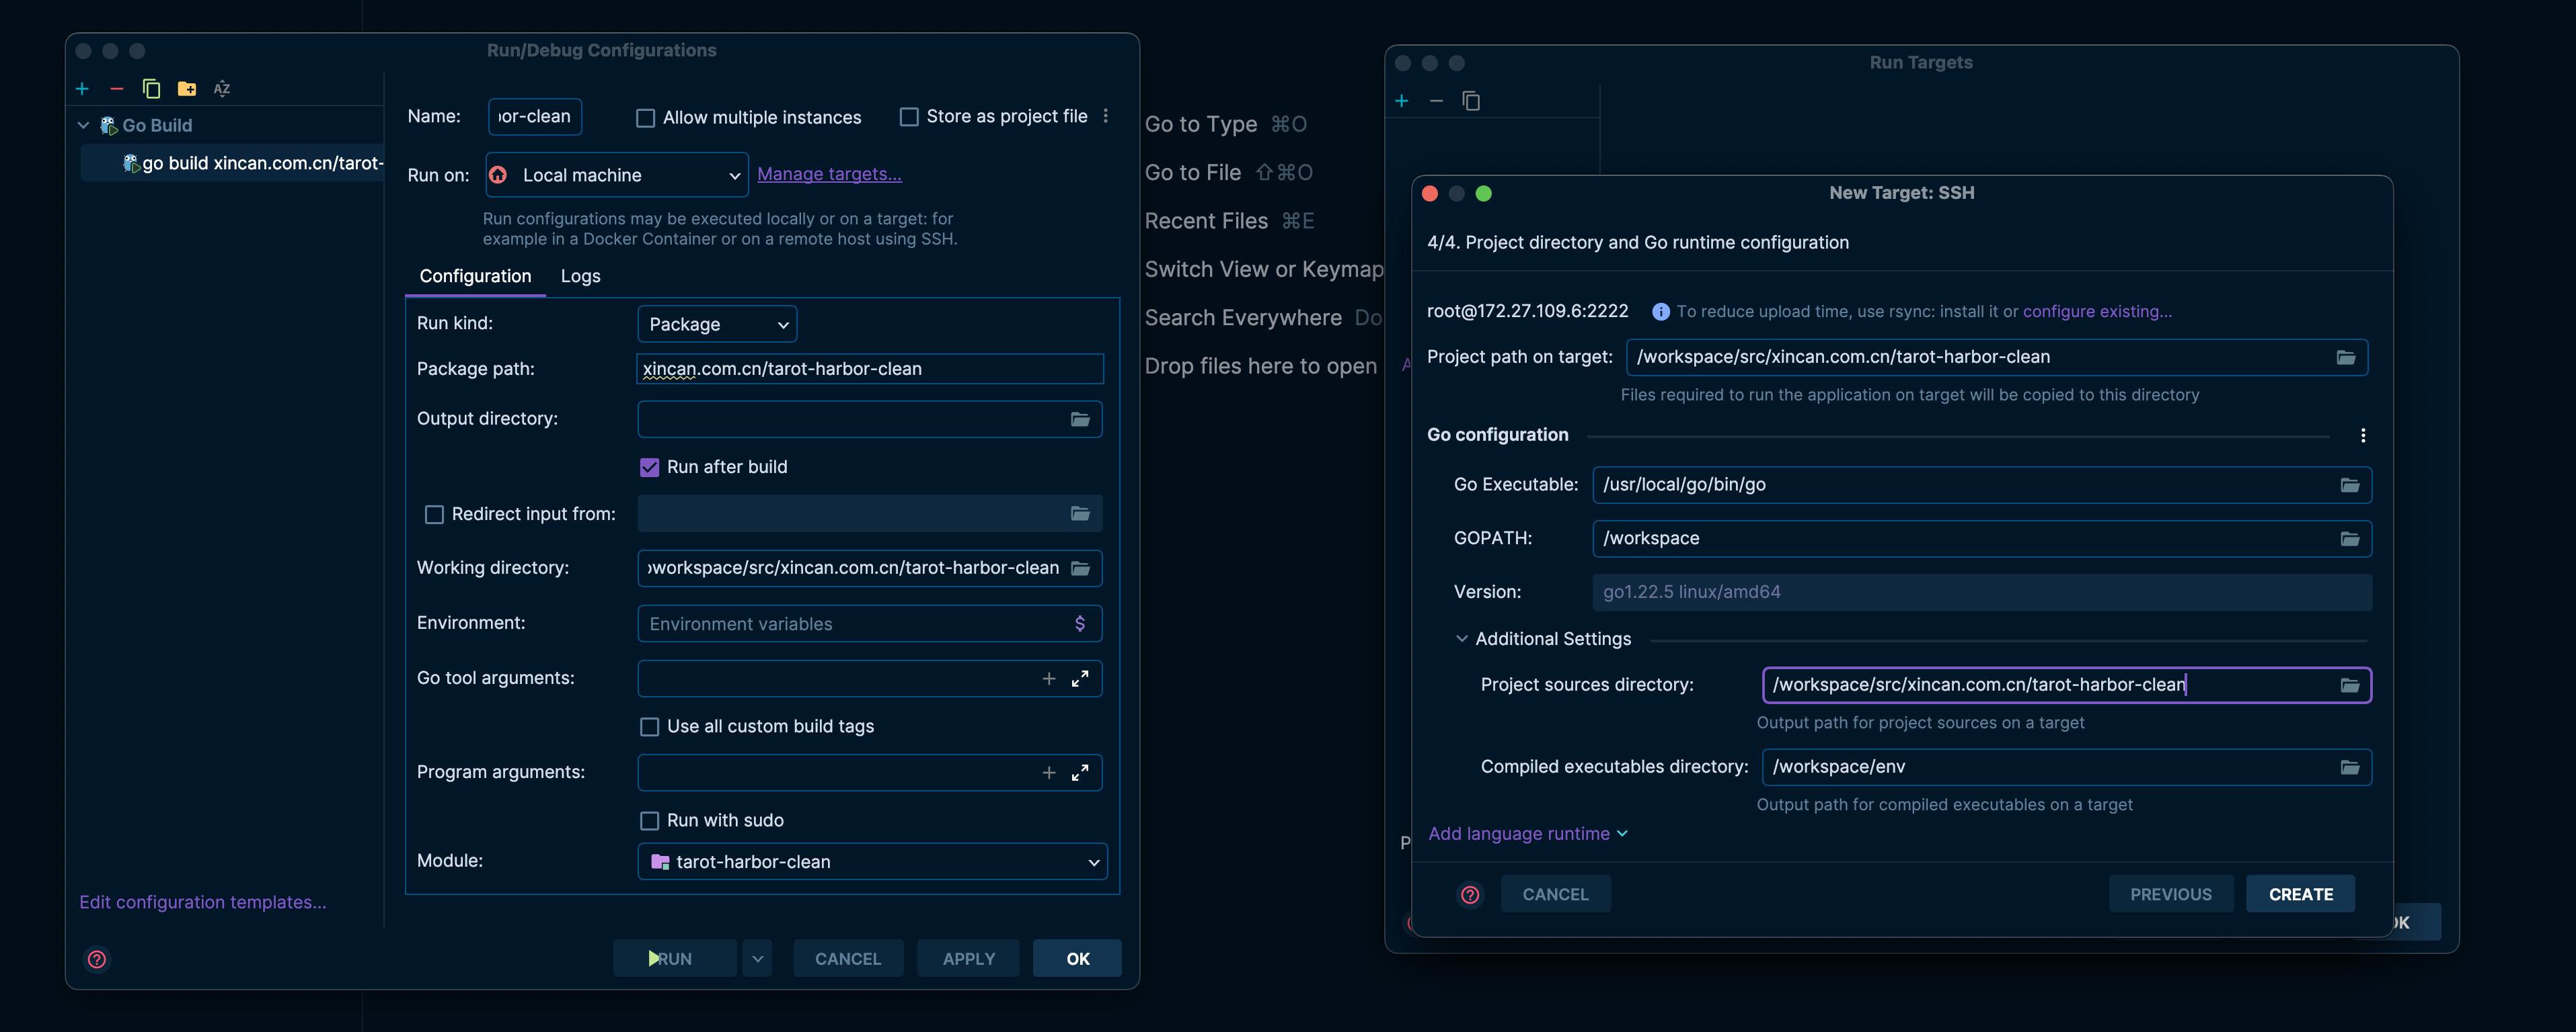Switch to the Logs tab
The image size is (2576, 1032).
tap(580, 277)
